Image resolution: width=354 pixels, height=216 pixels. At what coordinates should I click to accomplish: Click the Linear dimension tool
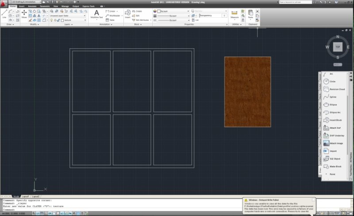[112, 11]
